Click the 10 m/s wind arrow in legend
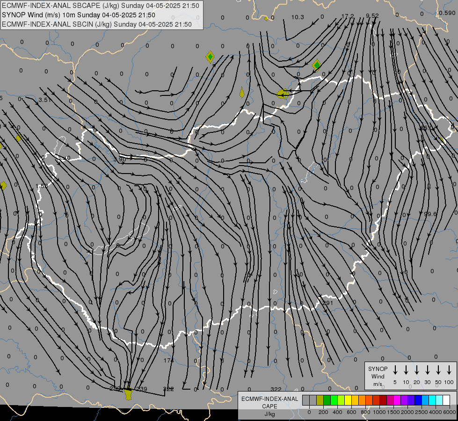This screenshot has height=421, width=458. pos(406,370)
